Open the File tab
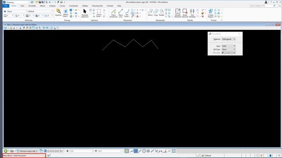 tap(6, 6)
